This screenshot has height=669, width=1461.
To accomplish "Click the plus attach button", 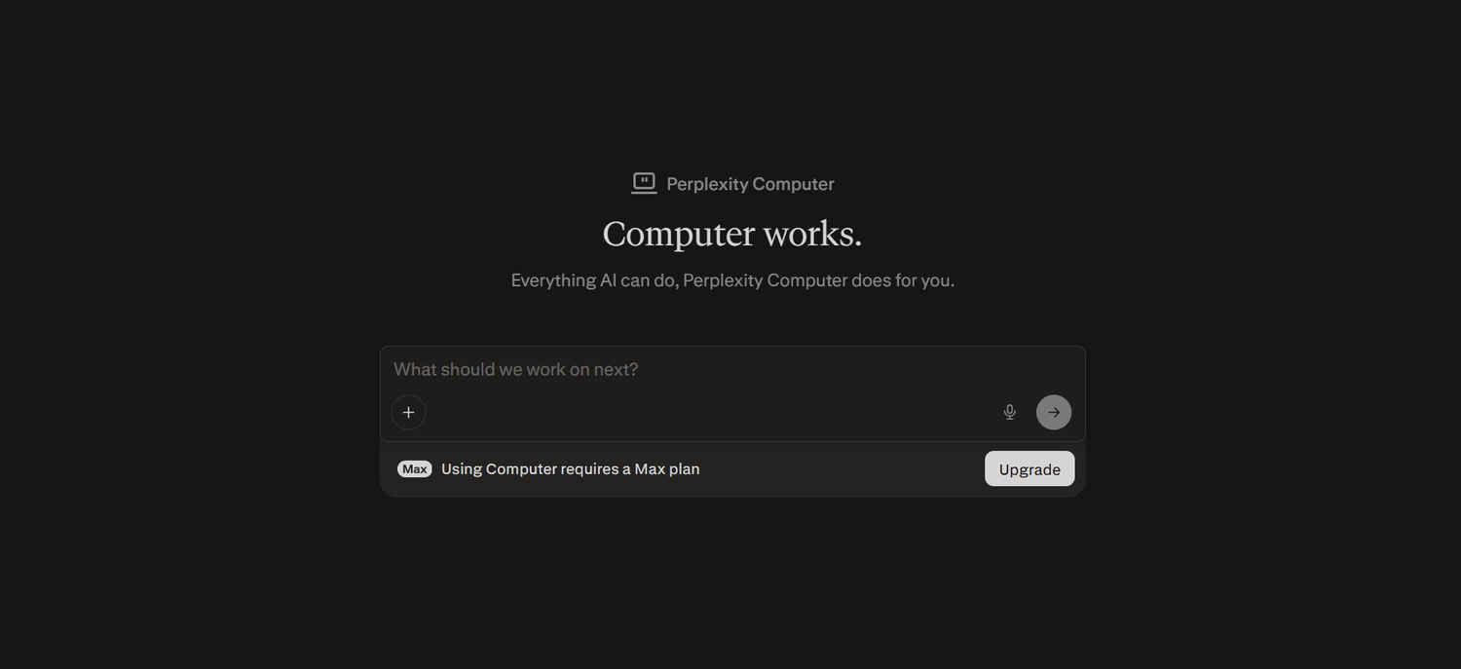I will point(408,412).
